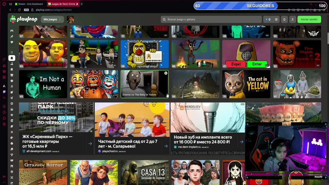Expand the Mis juegos menu
Viewport: 329px width, 185px height.
52,19
